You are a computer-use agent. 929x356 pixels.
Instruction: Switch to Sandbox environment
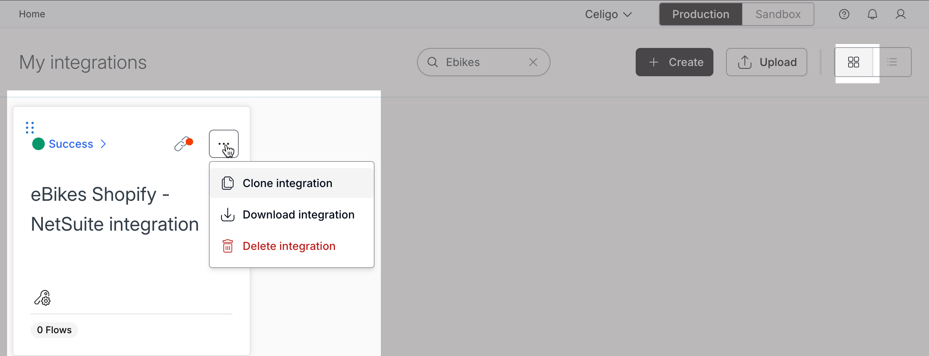pos(778,14)
